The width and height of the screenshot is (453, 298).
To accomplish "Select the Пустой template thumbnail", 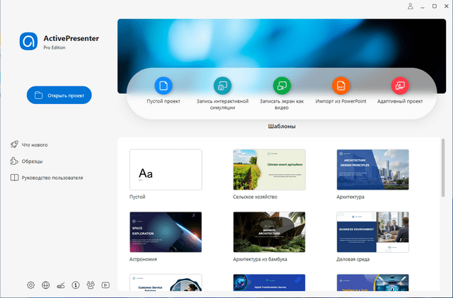I will 166,170.
